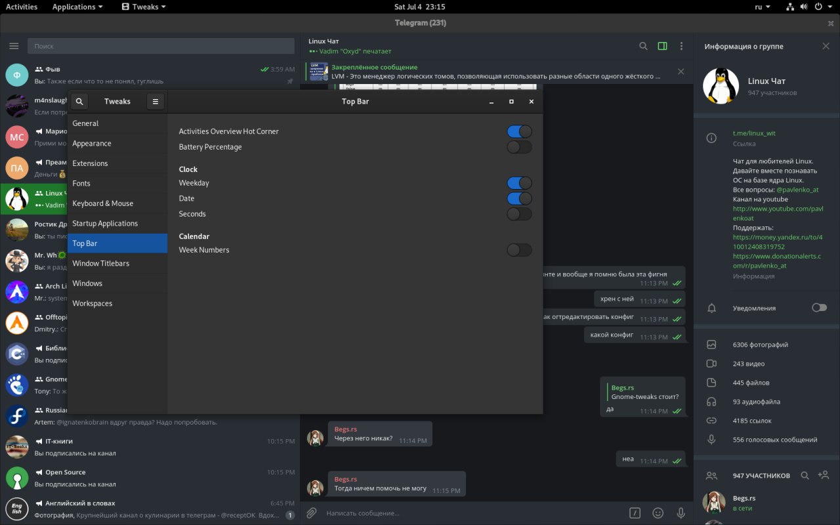Open the donationalerts.com link
The image size is (840, 525).
point(777,261)
